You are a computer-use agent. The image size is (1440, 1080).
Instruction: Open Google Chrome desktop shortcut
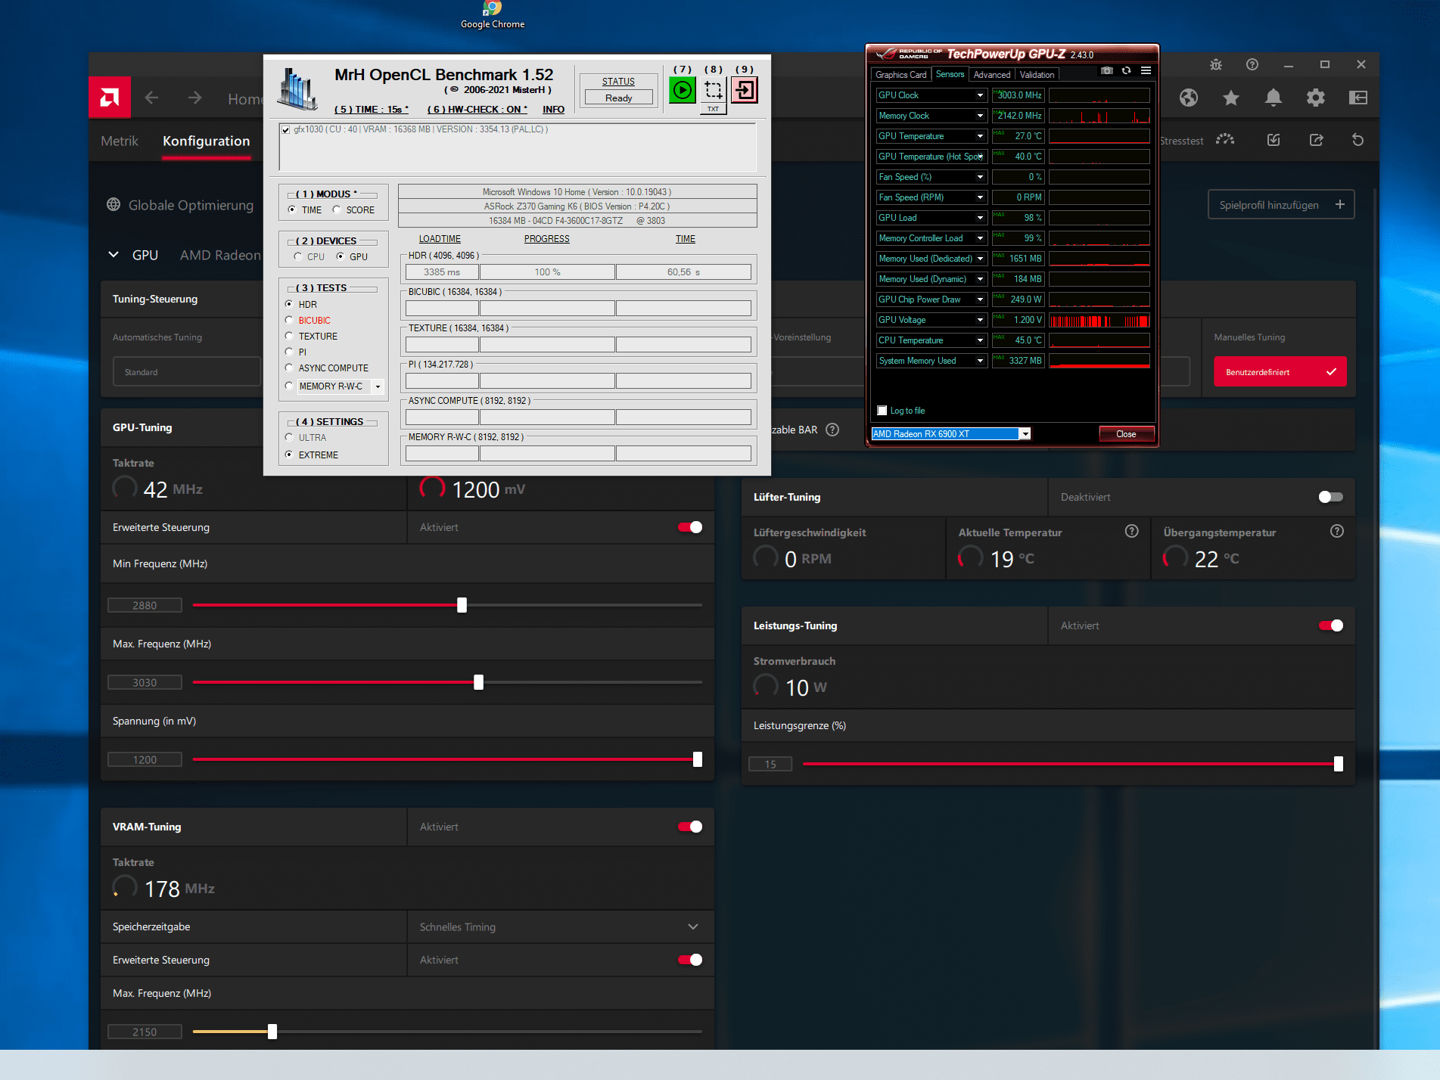[493, 15]
